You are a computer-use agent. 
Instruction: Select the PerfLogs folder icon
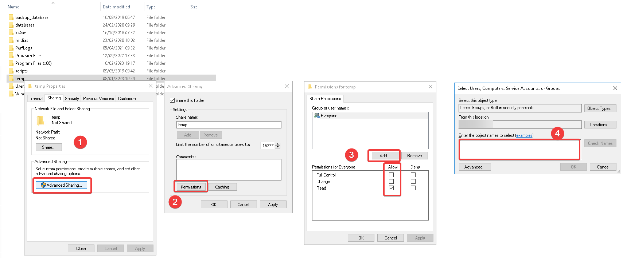click(11, 48)
